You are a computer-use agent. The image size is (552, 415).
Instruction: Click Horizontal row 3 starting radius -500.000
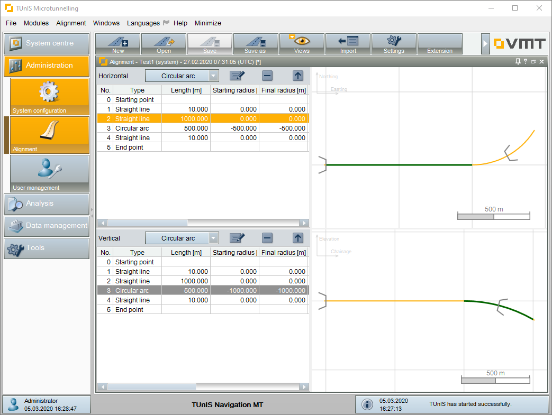click(235, 128)
